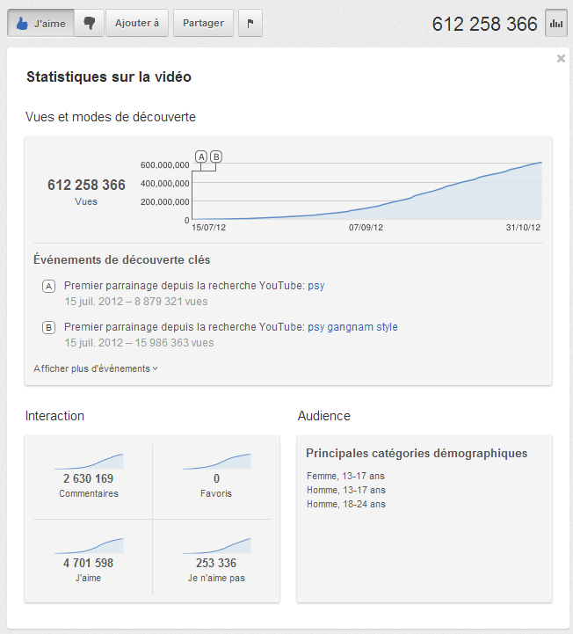573x634 pixels.
Task: Click the 07/09/12 axis date label
Action: 366,228
